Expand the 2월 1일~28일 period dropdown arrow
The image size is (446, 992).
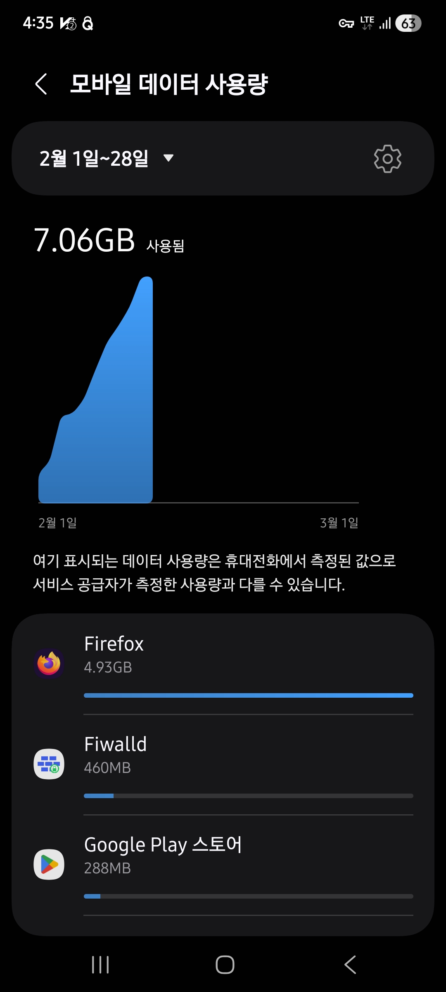168,158
